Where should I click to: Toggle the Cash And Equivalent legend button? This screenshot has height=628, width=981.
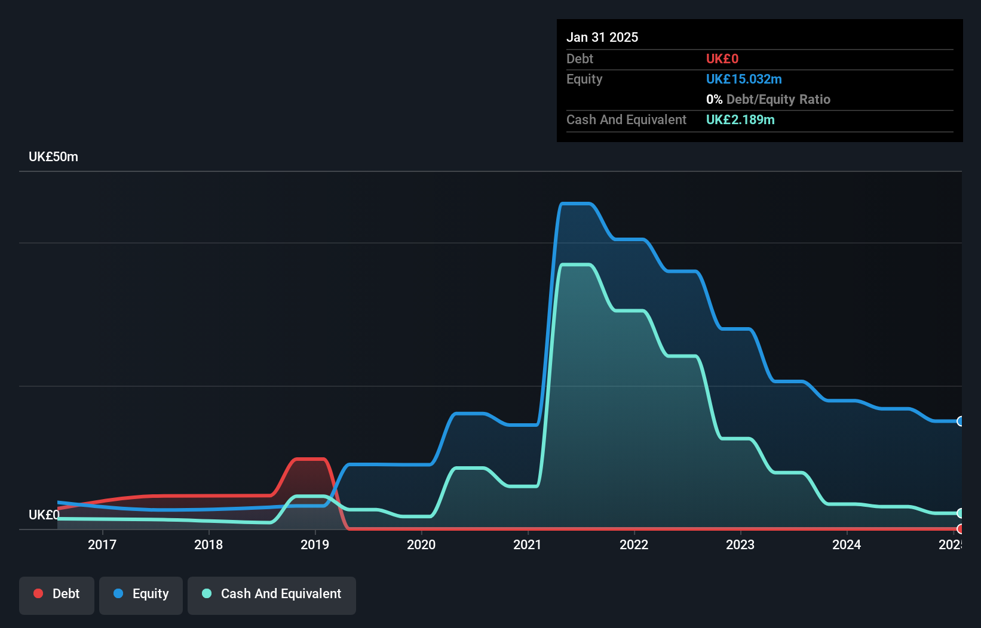coord(272,595)
